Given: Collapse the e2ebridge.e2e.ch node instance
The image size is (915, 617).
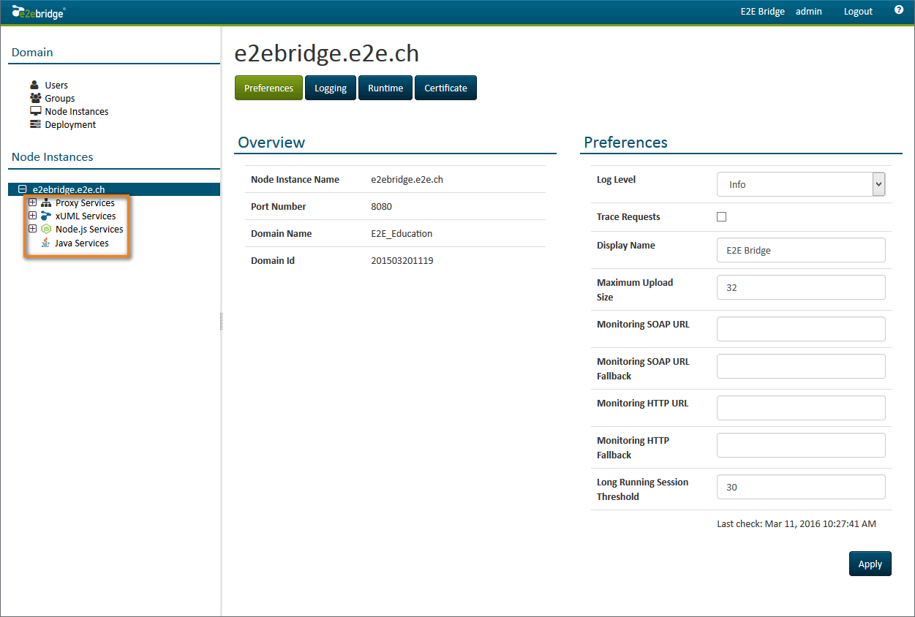Looking at the screenshot, I should point(22,189).
